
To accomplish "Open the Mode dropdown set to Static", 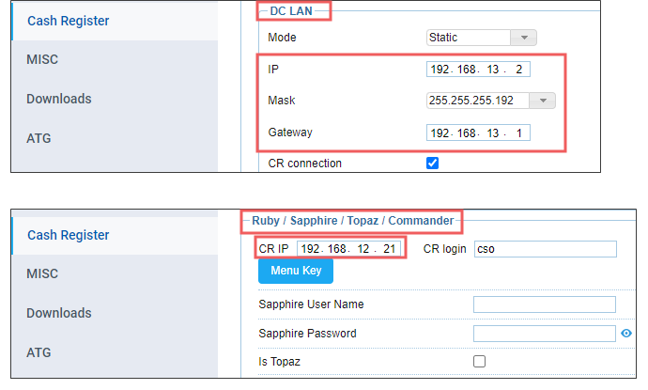I will coord(481,38).
